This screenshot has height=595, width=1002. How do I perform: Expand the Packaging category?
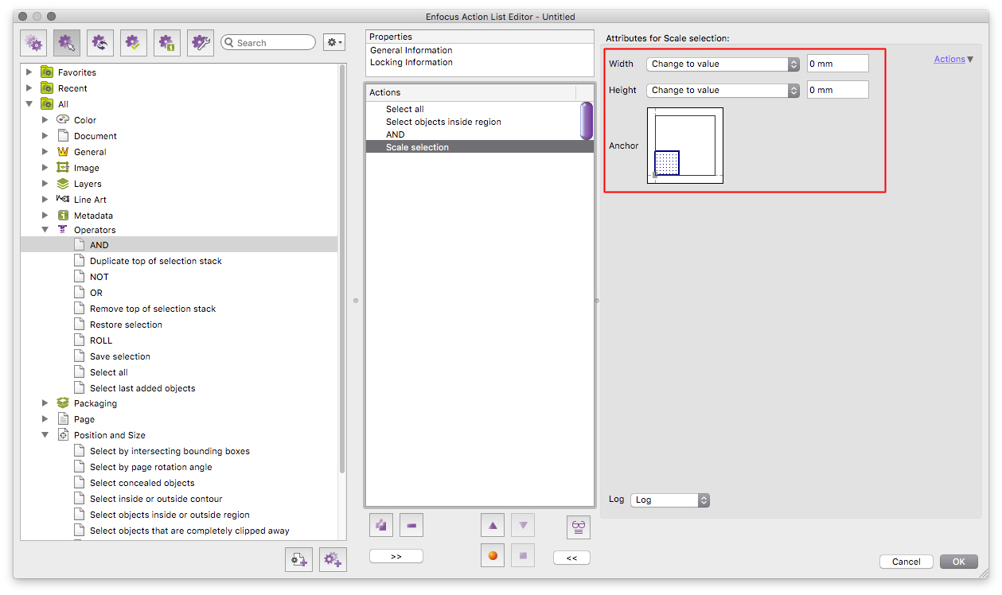[45, 403]
